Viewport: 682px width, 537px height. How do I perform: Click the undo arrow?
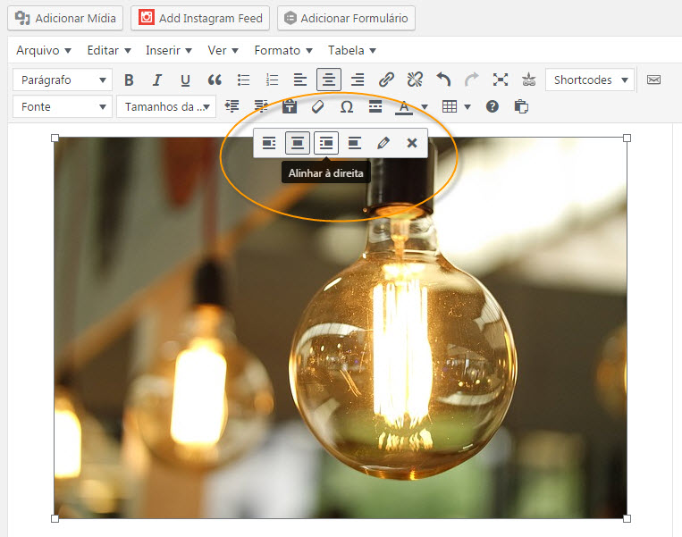point(443,80)
